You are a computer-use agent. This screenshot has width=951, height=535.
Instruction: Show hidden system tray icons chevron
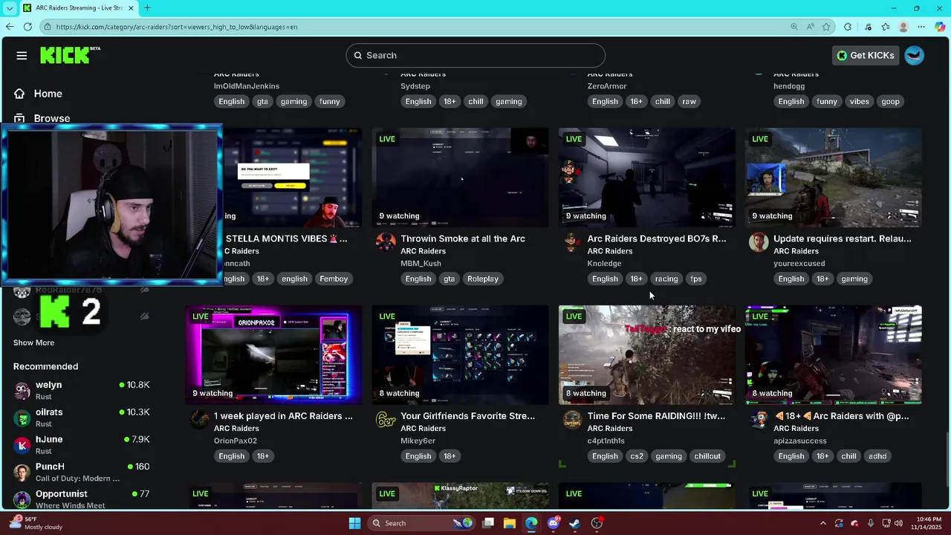tap(822, 523)
